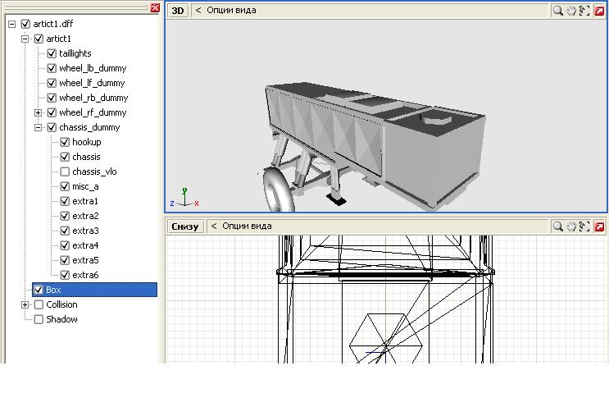Select pan hand tool in bottom view
Viewport: 609px width, 407px height.
571,226
